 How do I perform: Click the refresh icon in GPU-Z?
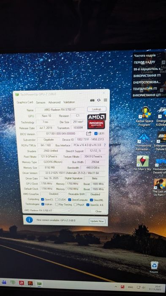coord(99,100)
